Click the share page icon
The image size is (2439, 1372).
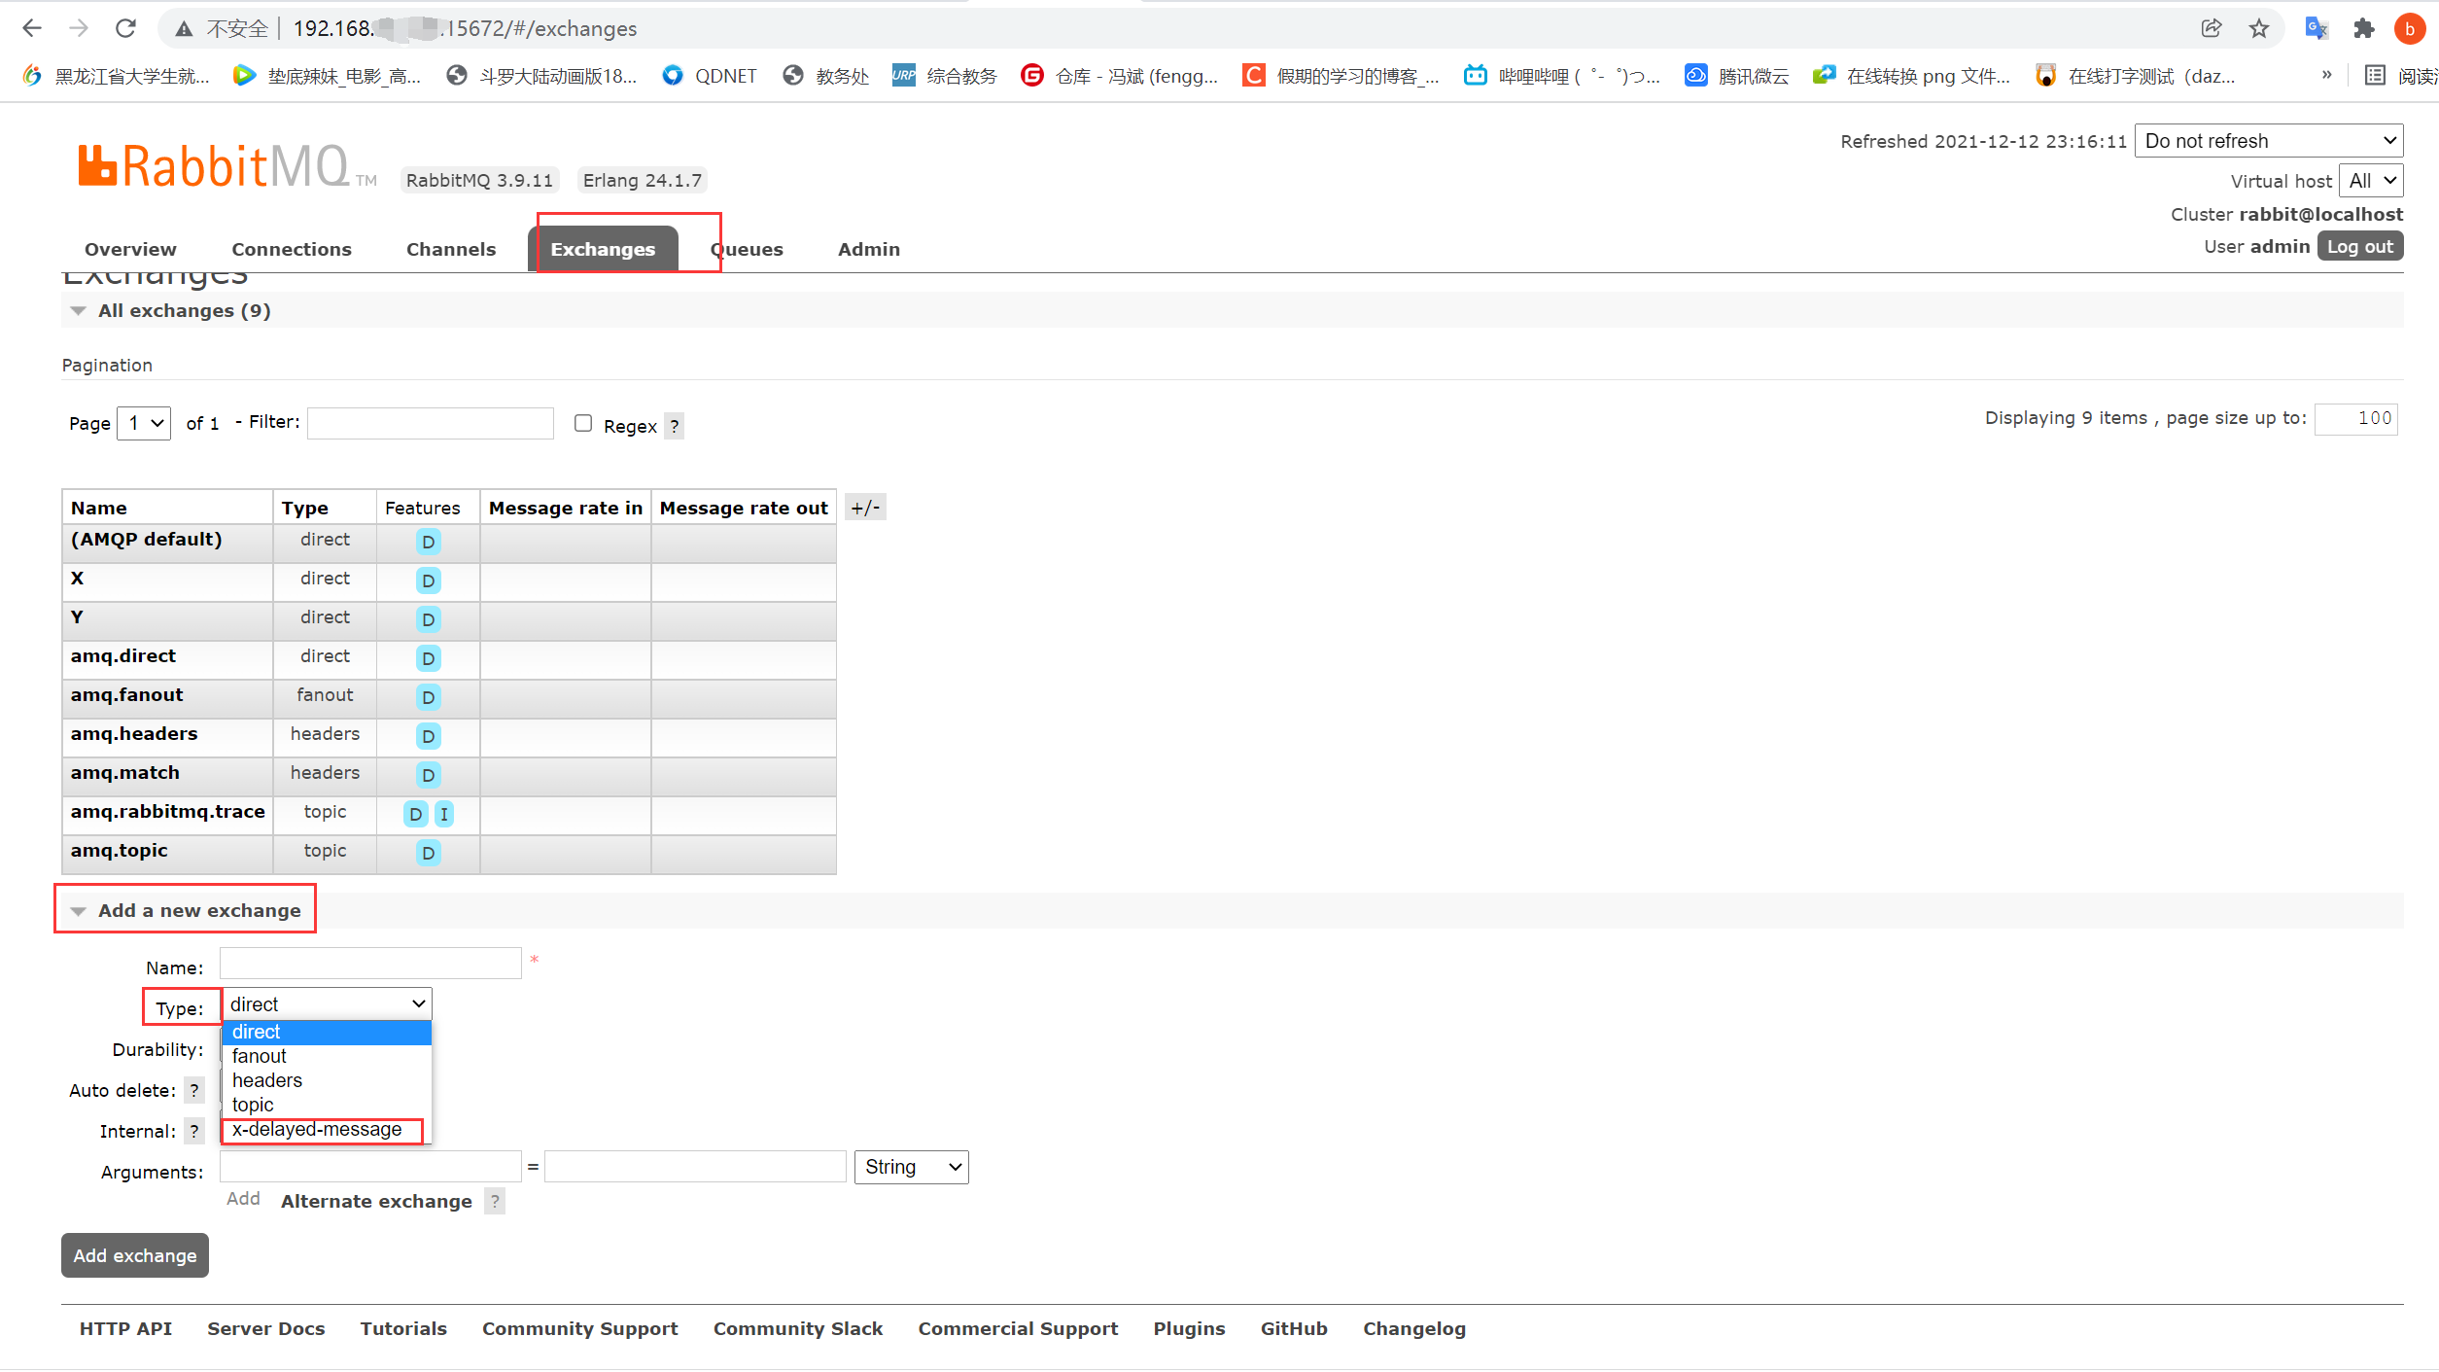tap(2212, 28)
